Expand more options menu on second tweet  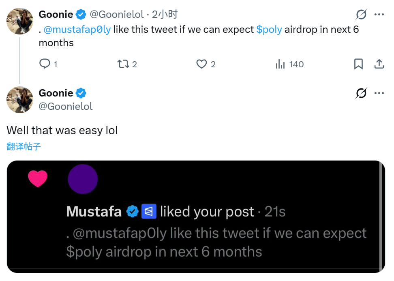click(x=379, y=93)
